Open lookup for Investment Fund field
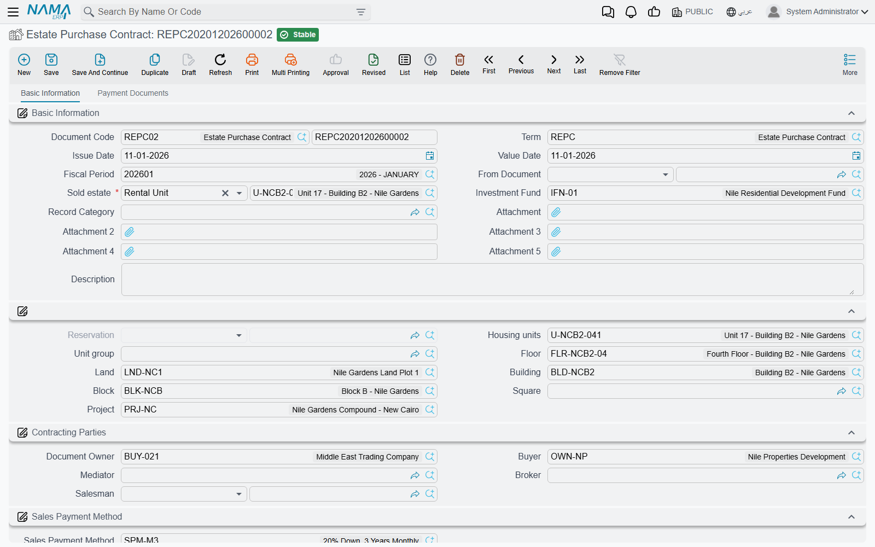The width and height of the screenshot is (875, 547). tap(856, 193)
